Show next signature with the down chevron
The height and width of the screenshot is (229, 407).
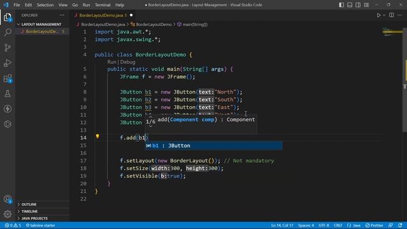pyautogui.click(x=150, y=126)
